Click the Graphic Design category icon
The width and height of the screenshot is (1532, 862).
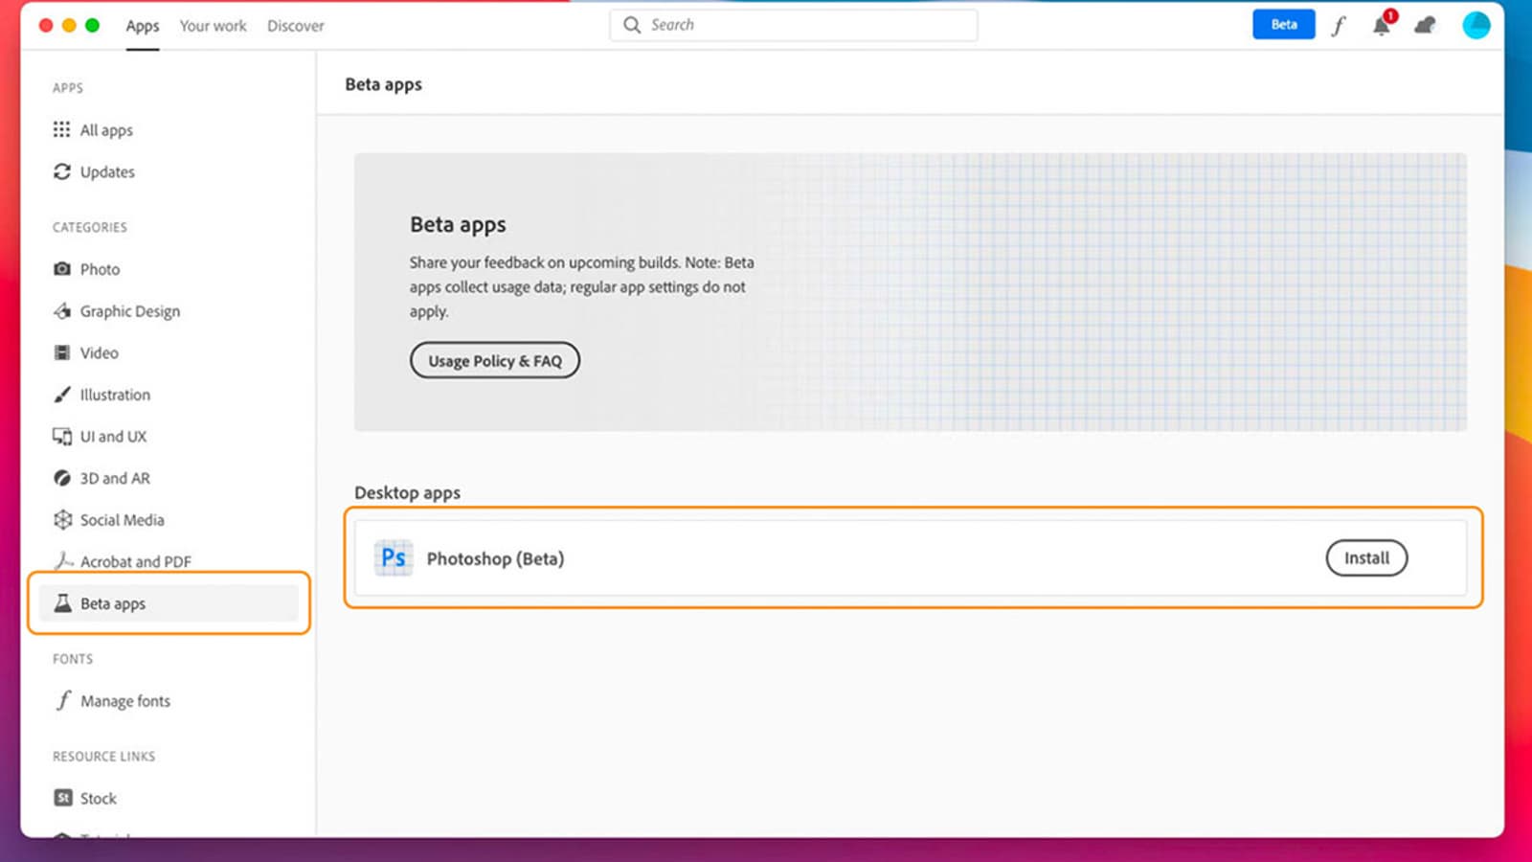(62, 310)
